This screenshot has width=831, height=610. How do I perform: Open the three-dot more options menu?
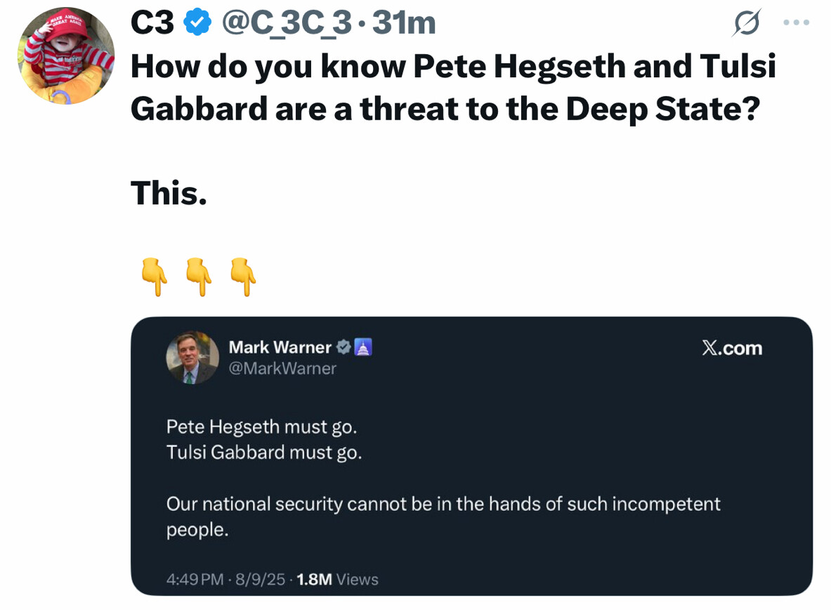point(796,23)
